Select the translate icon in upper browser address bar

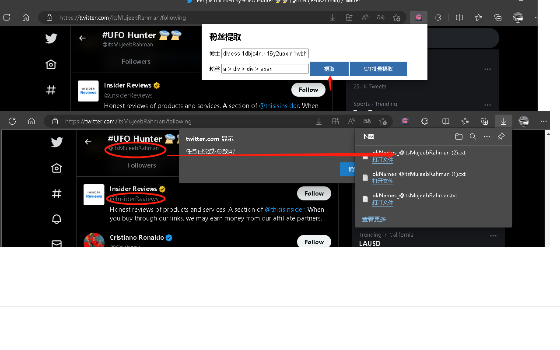[x=381, y=17]
